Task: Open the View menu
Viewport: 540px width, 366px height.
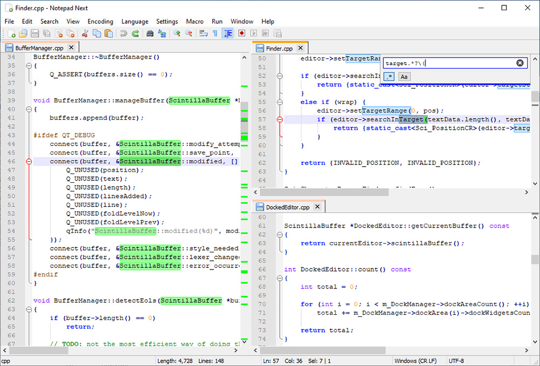Action: pyautogui.click(x=73, y=22)
